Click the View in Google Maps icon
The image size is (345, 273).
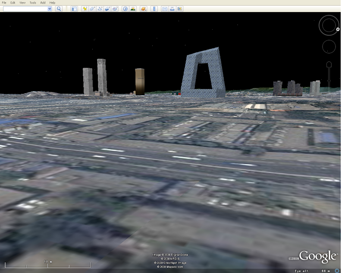click(180, 9)
